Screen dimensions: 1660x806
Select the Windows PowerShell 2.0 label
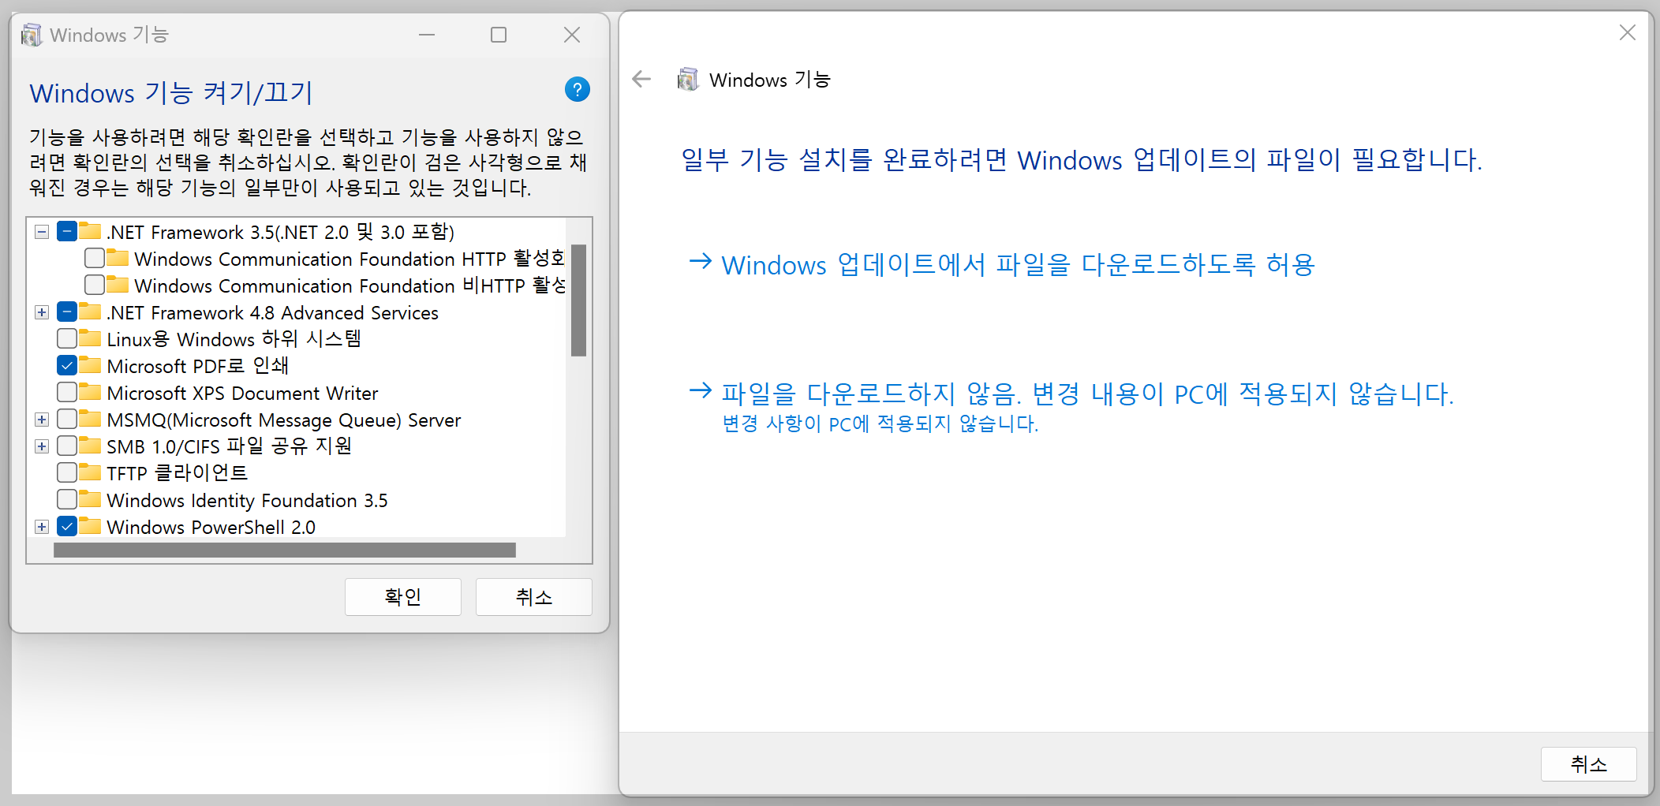click(x=211, y=527)
